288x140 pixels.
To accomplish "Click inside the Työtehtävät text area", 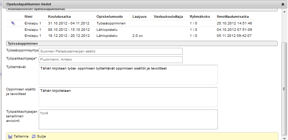I will coord(128,75).
